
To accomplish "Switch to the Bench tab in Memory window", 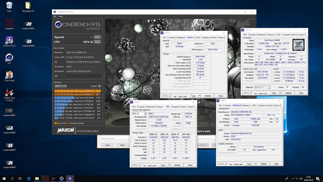I will pos(214,38).
